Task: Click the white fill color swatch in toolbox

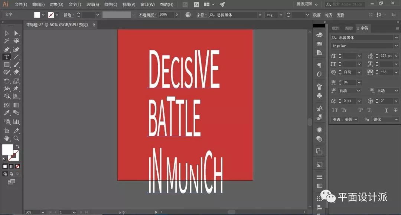Action: [x=7, y=150]
